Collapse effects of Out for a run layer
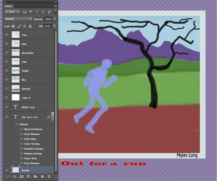 [53, 117]
